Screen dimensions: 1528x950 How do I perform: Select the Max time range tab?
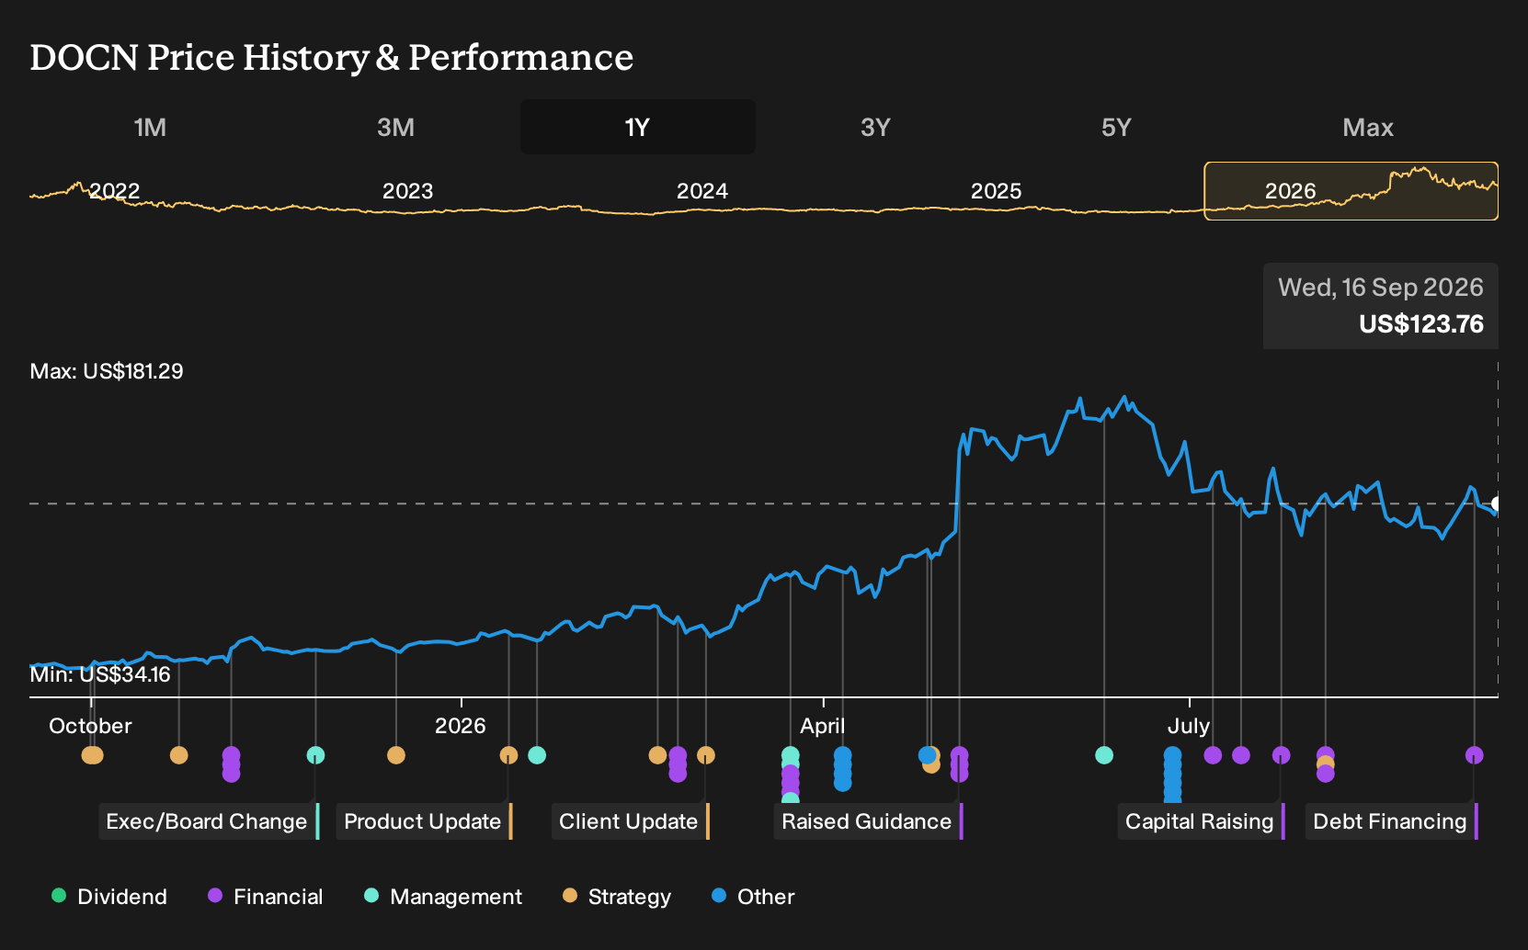coord(1368,127)
